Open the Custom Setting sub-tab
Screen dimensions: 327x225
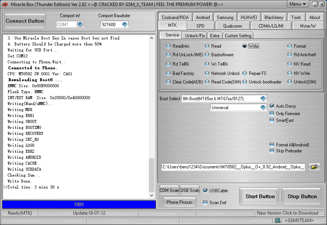[238, 35]
